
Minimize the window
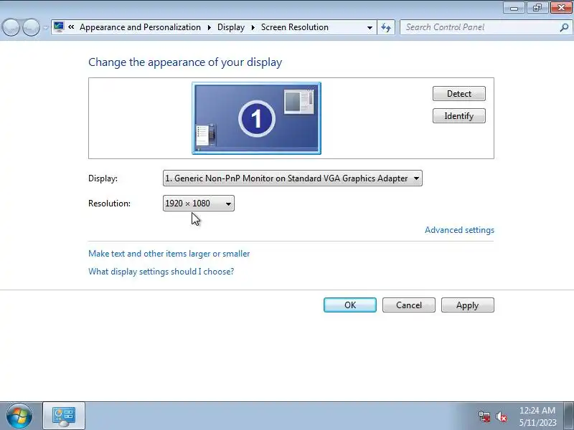tap(514, 8)
